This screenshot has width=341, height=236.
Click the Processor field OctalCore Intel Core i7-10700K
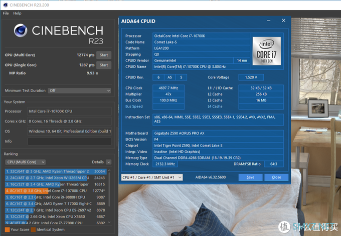[x=201, y=36]
